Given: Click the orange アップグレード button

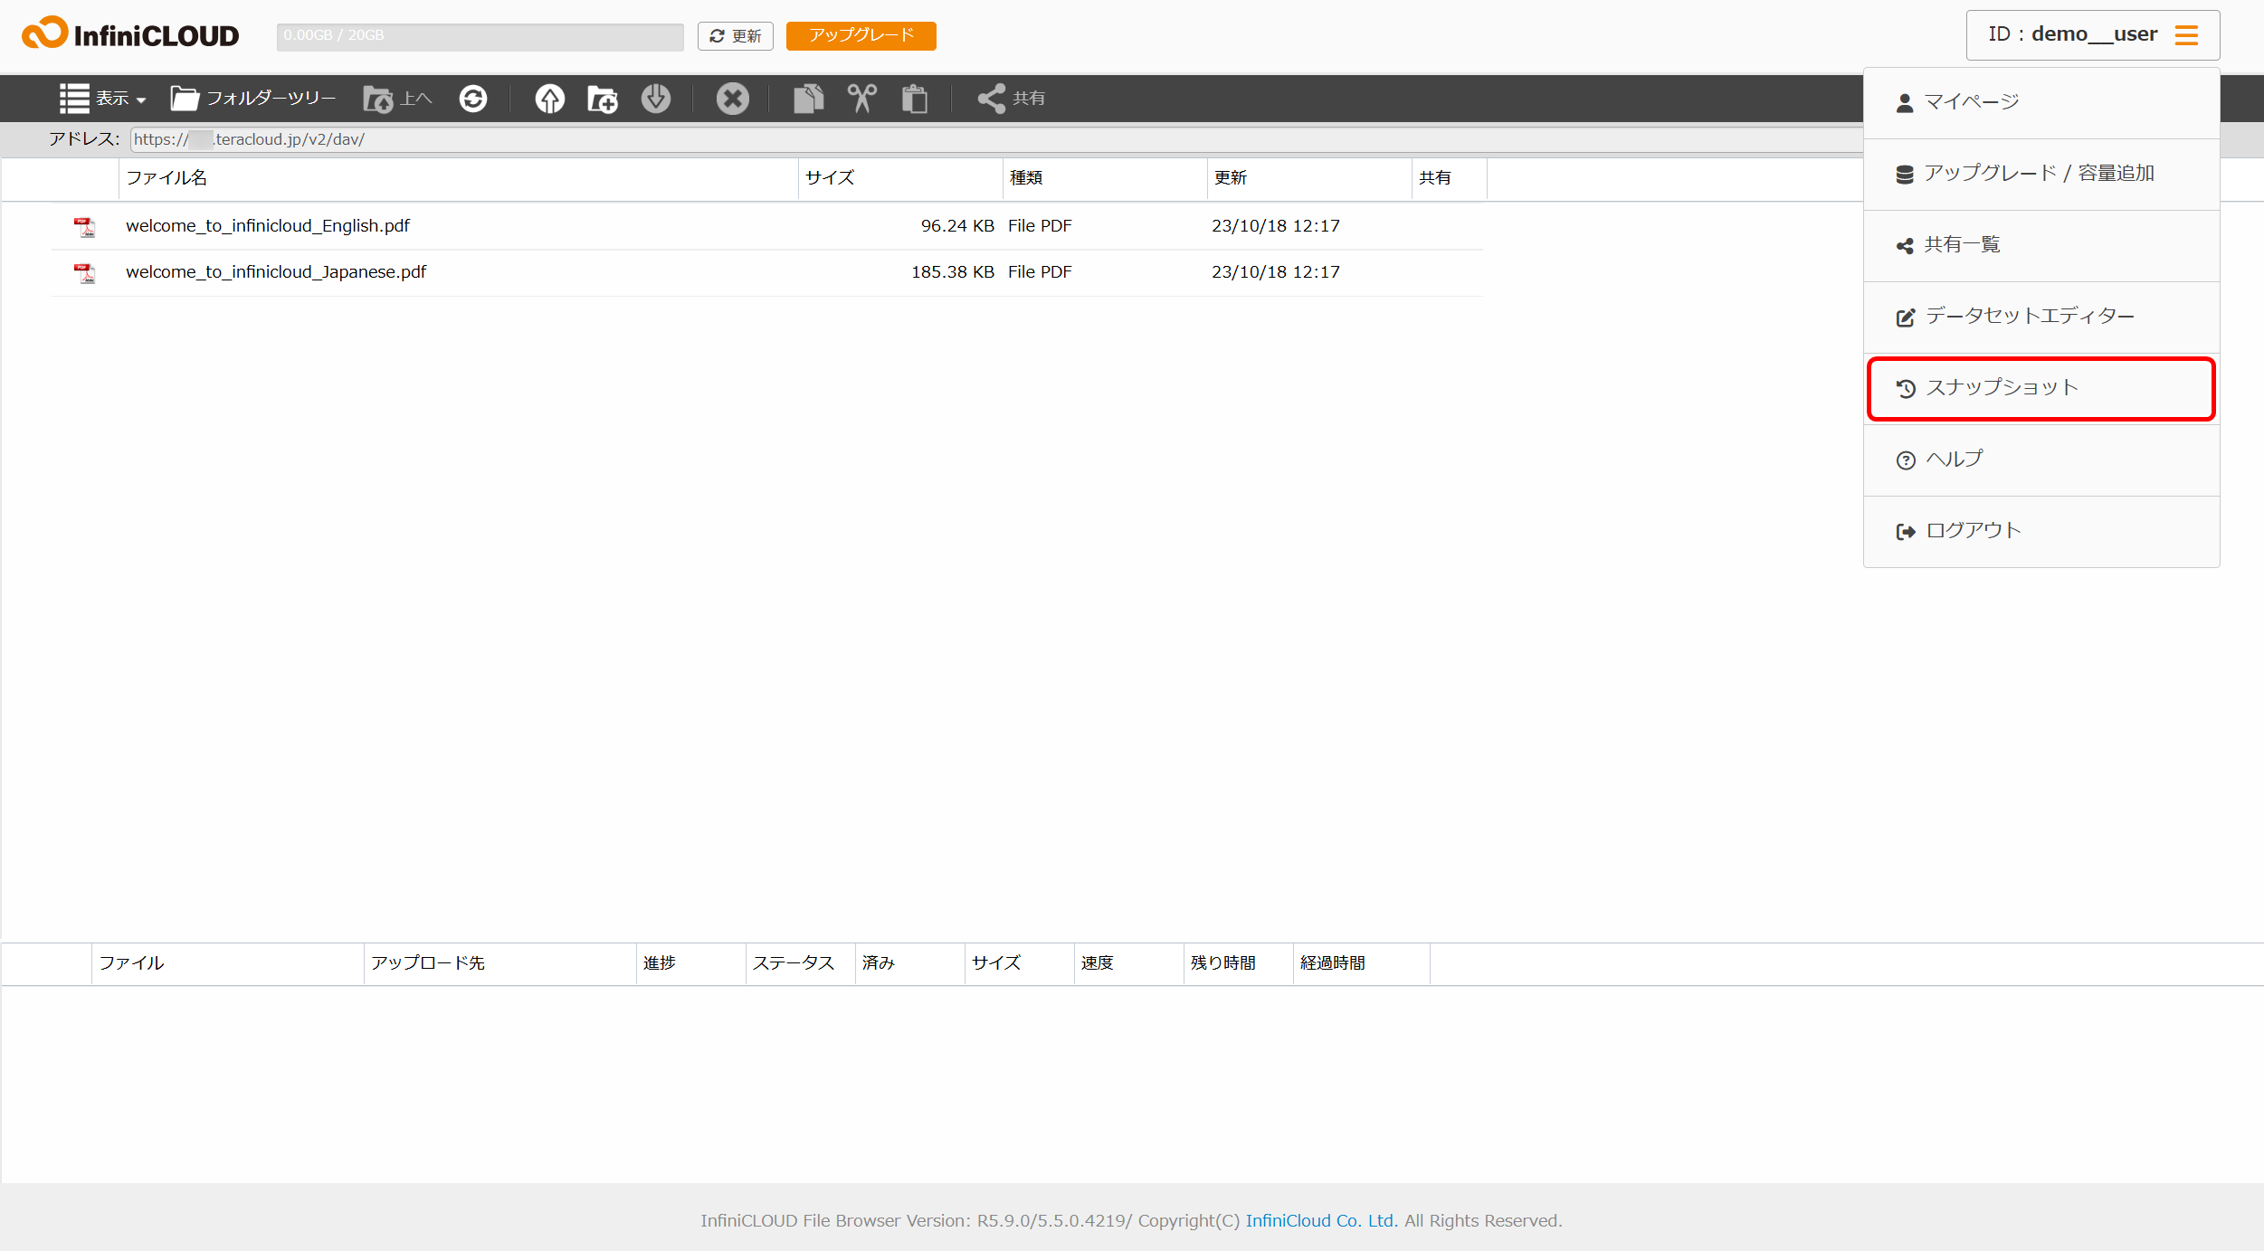Looking at the screenshot, I should (x=860, y=36).
